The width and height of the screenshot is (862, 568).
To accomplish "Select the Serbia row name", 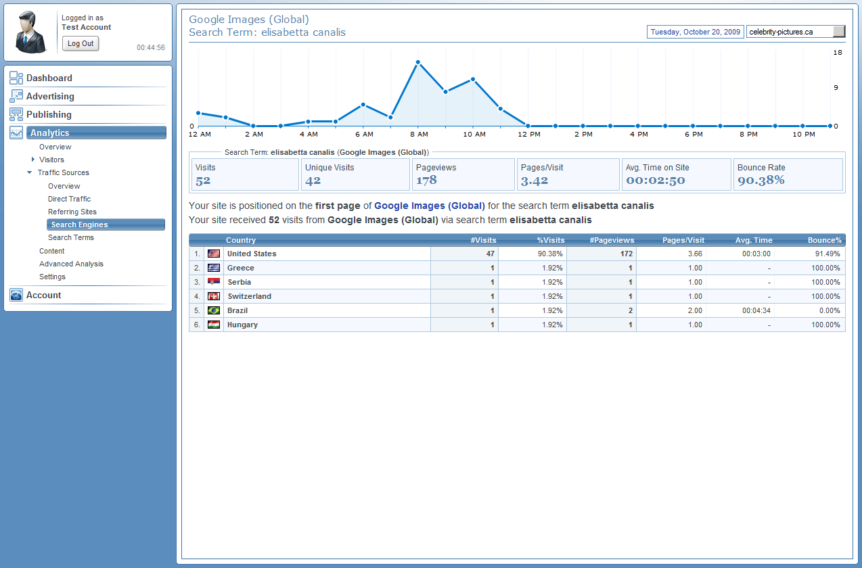I will (x=239, y=282).
